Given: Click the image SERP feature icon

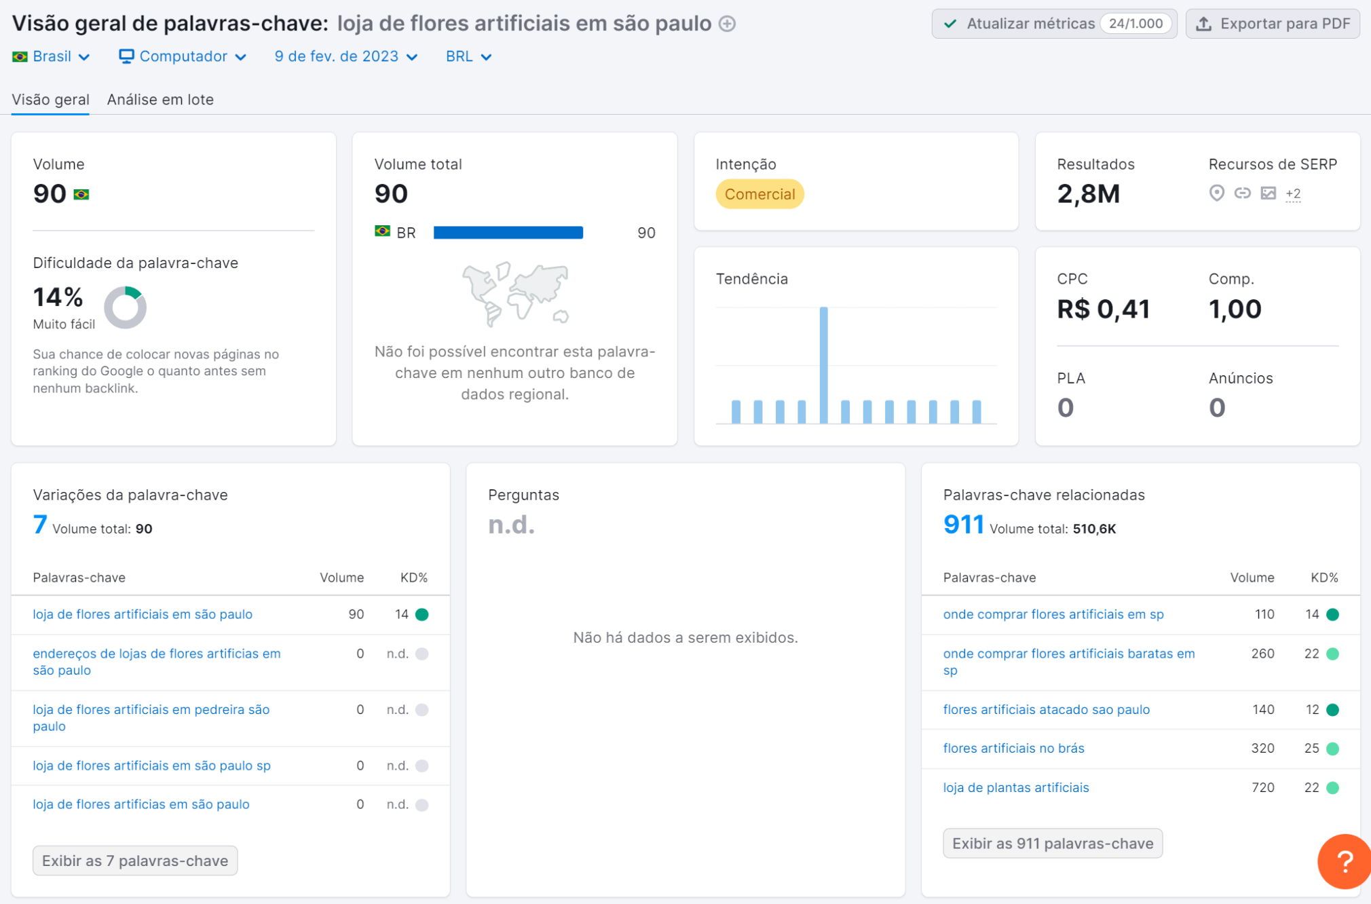Looking at the screenshot, I should [x=1268, y=193].
